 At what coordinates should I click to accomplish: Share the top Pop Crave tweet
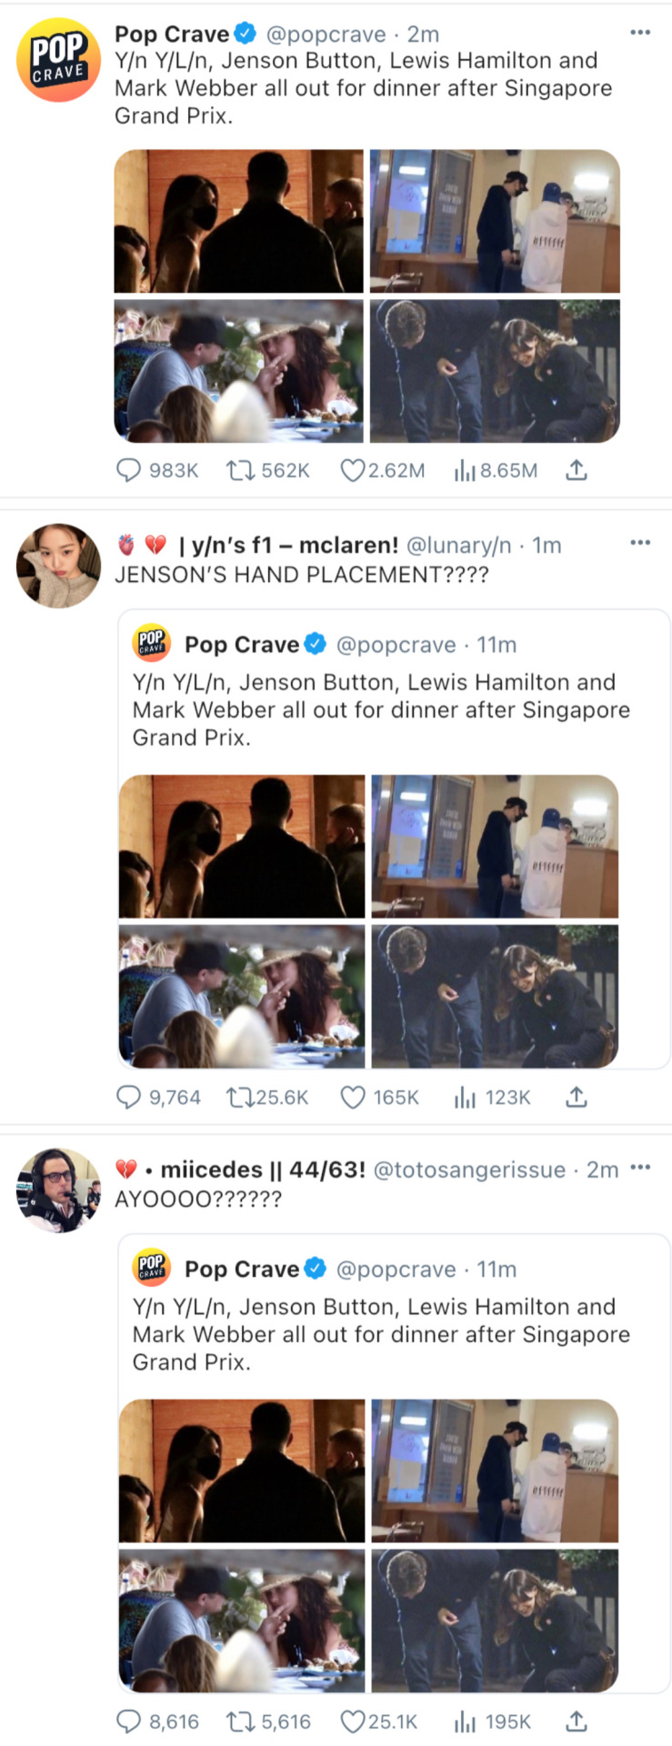(577, 470)
